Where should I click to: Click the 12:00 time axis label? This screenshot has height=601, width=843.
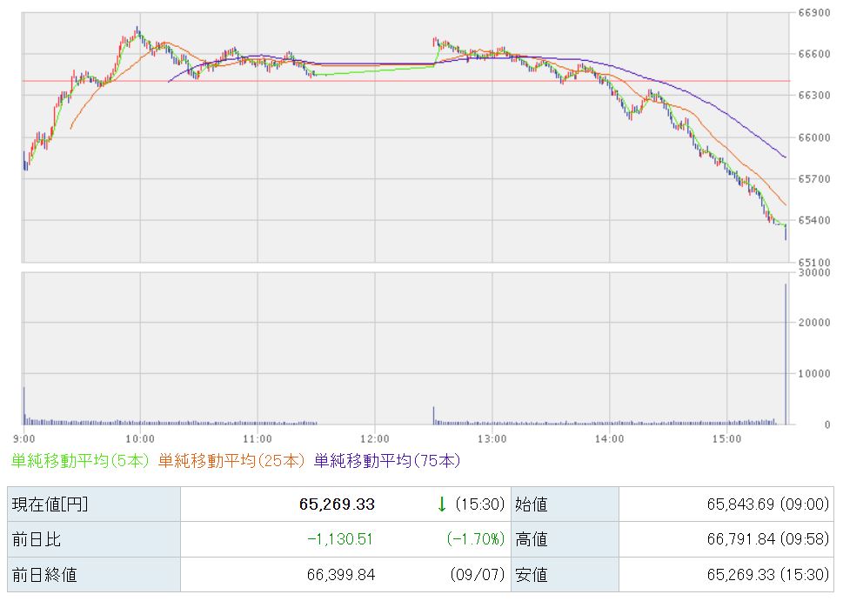coord(375,439)
